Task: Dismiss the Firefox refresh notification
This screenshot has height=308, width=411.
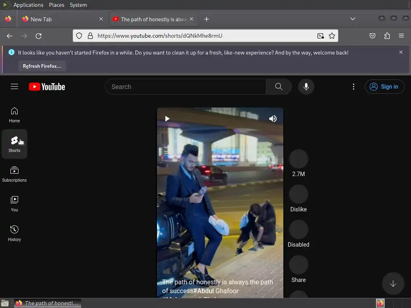Action: 401,53
